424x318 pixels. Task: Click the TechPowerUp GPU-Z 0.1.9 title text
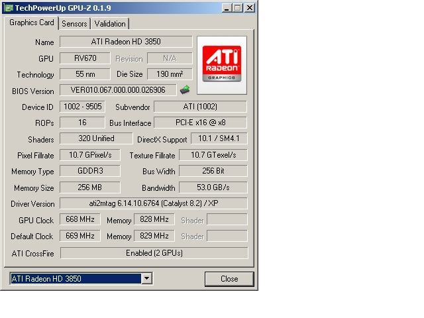pos(63,8)
